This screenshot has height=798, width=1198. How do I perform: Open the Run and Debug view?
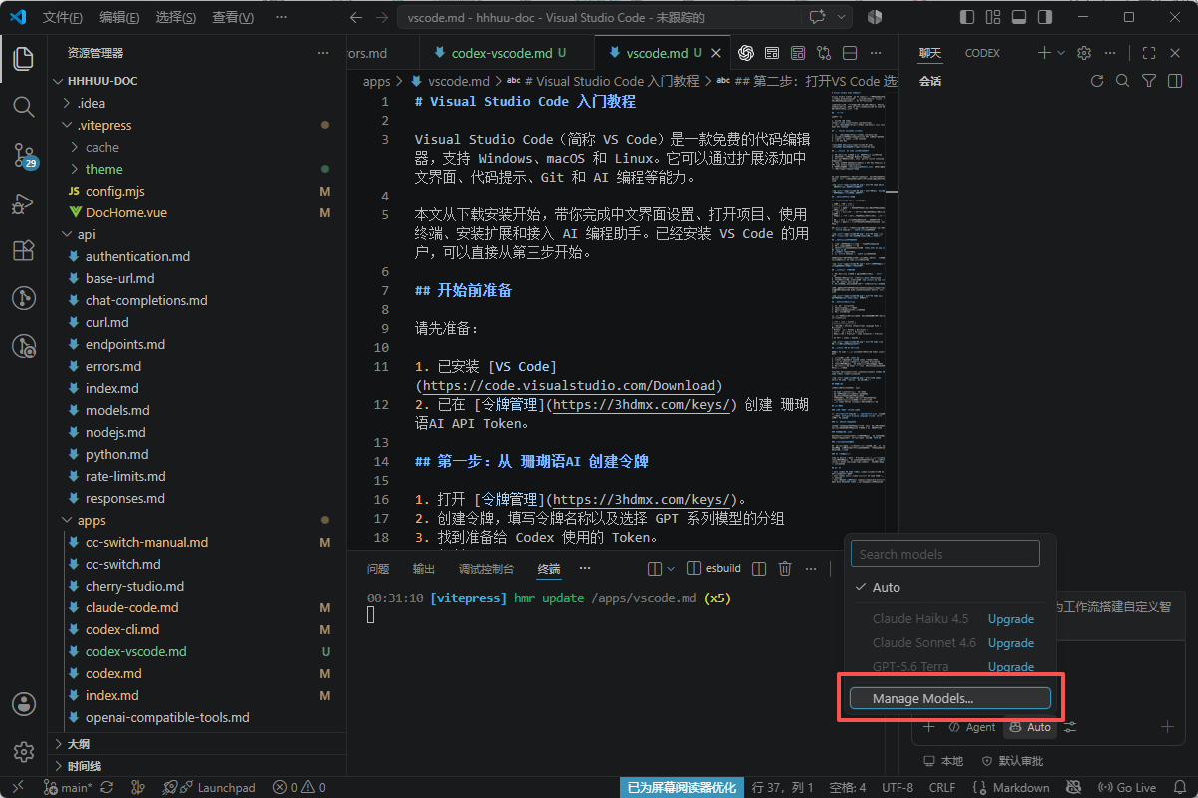point(23,202)
